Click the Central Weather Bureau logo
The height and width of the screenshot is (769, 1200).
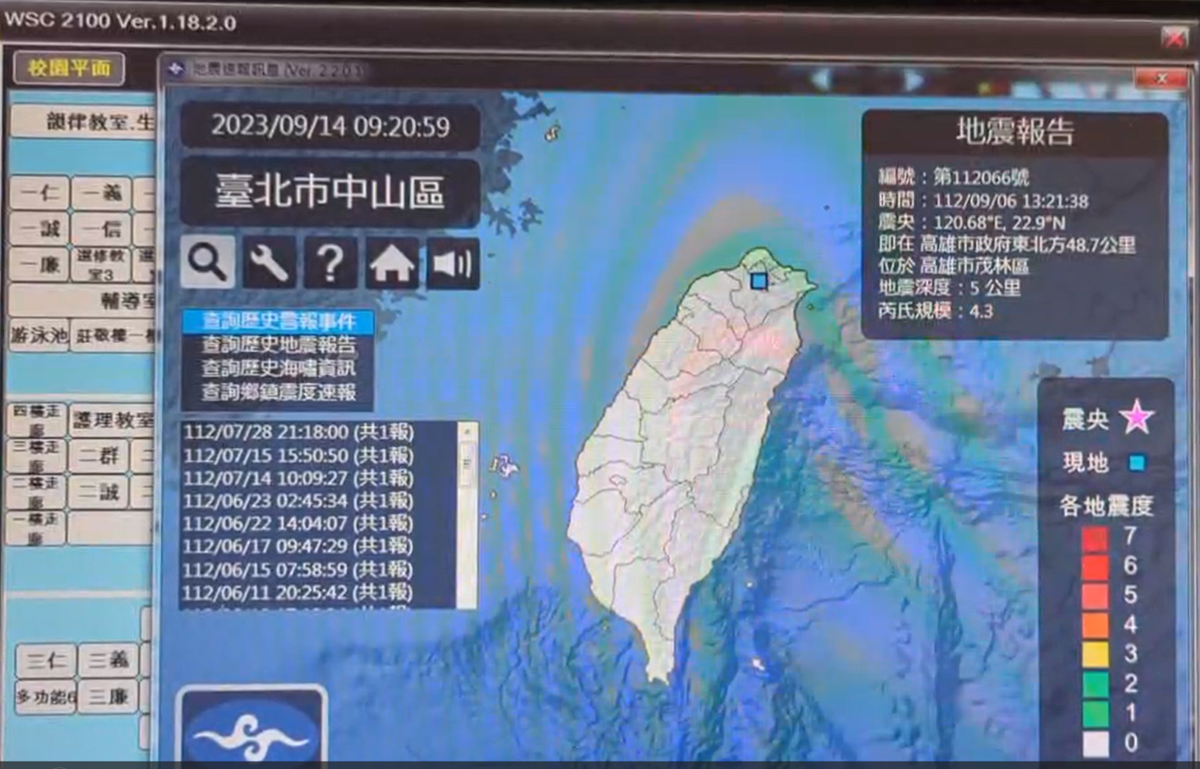pyautogui.click(x=252, y=726)
